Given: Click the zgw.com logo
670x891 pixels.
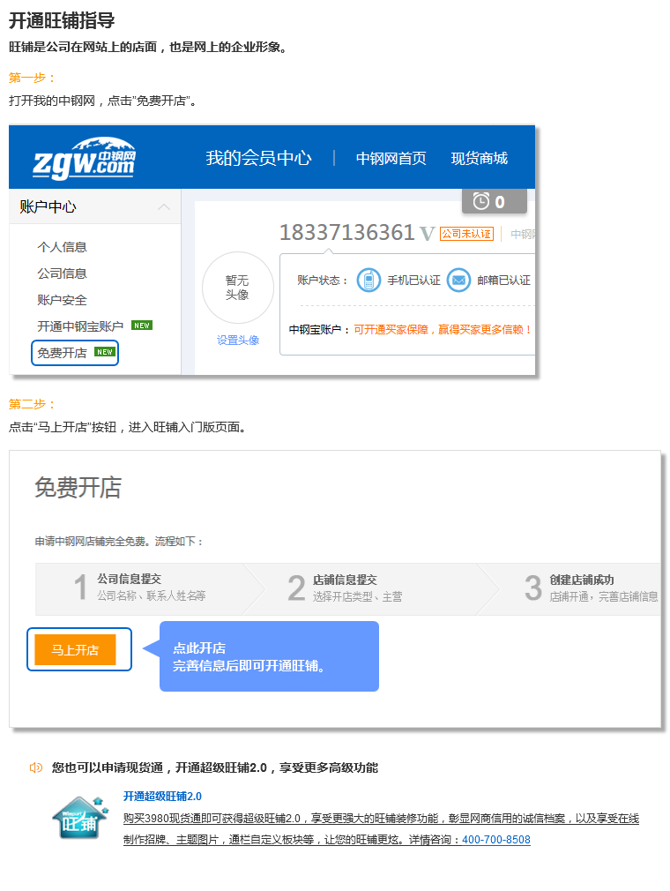Looking at the screenshot, I should point(84,158).
